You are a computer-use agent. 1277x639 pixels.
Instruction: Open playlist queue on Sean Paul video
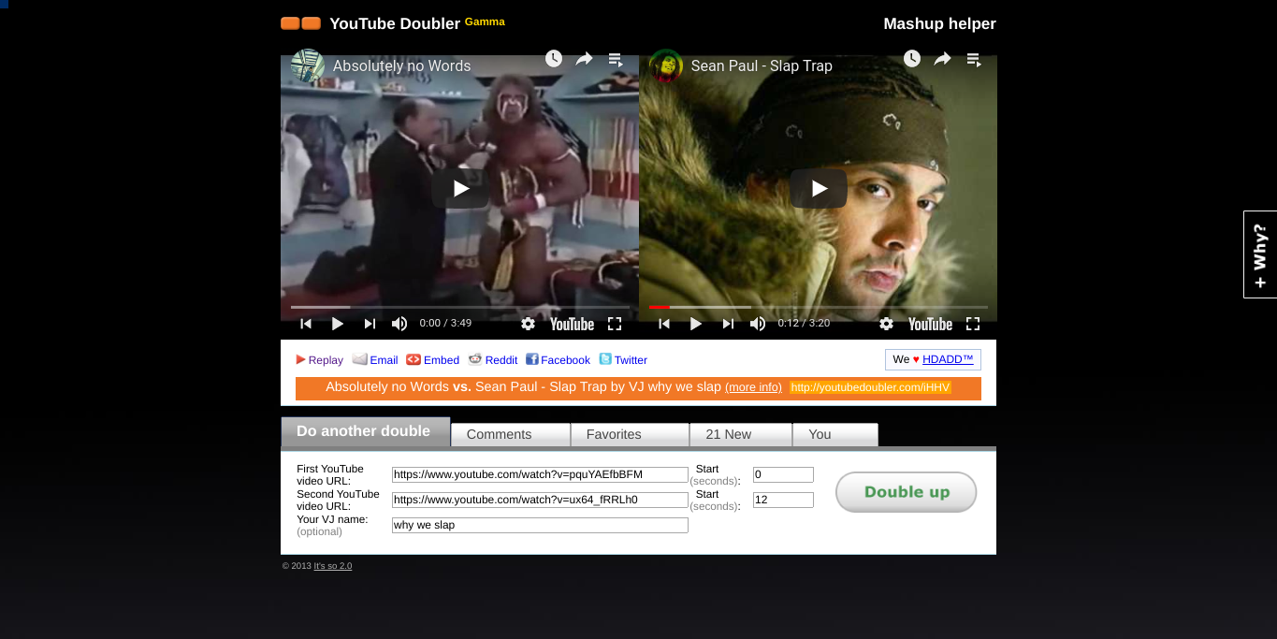coord(974,59)
